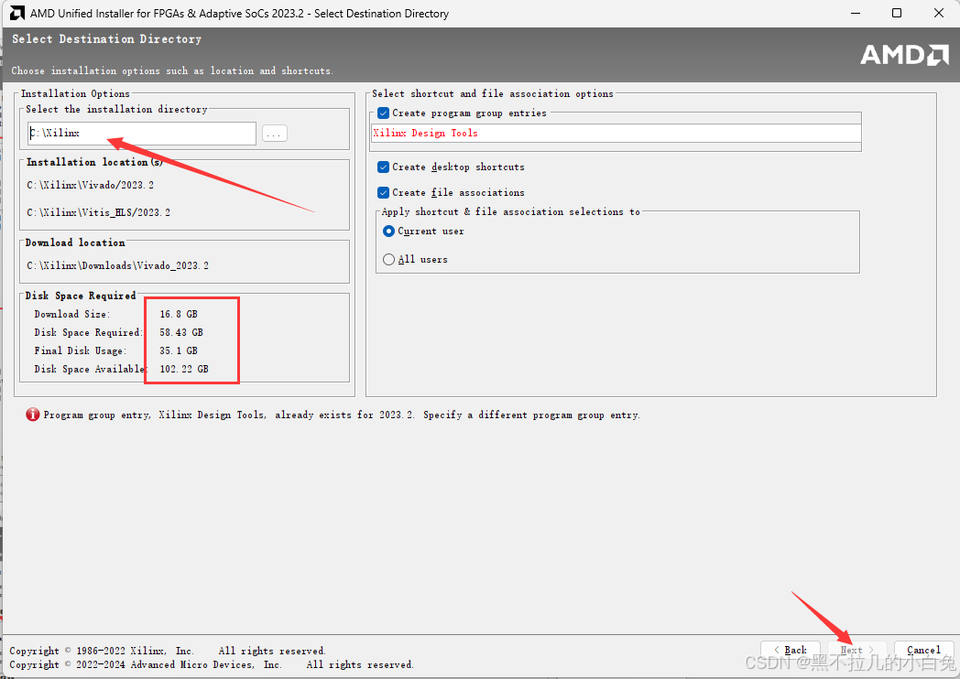
Task: Close the installer window
Action: pyautogui.click(x=939, y=13)
